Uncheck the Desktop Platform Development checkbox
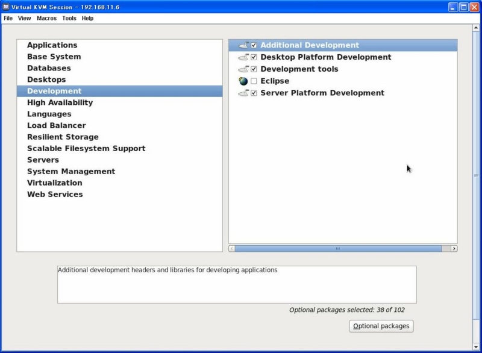Viewport: 482px width, 353px height. (254, 57)
